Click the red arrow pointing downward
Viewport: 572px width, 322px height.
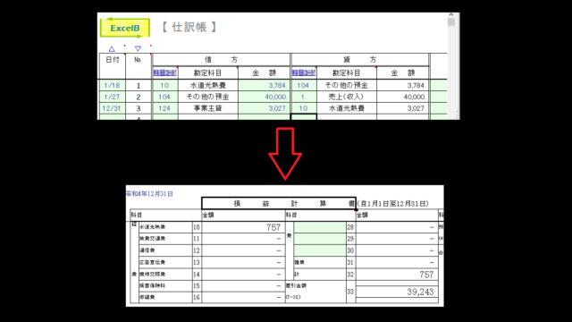[285, 153]
